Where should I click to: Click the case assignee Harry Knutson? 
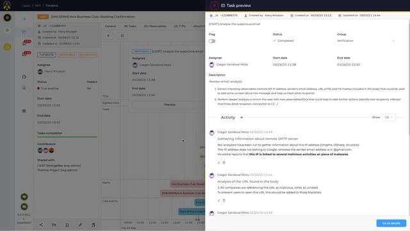click(x=51, y=71)
